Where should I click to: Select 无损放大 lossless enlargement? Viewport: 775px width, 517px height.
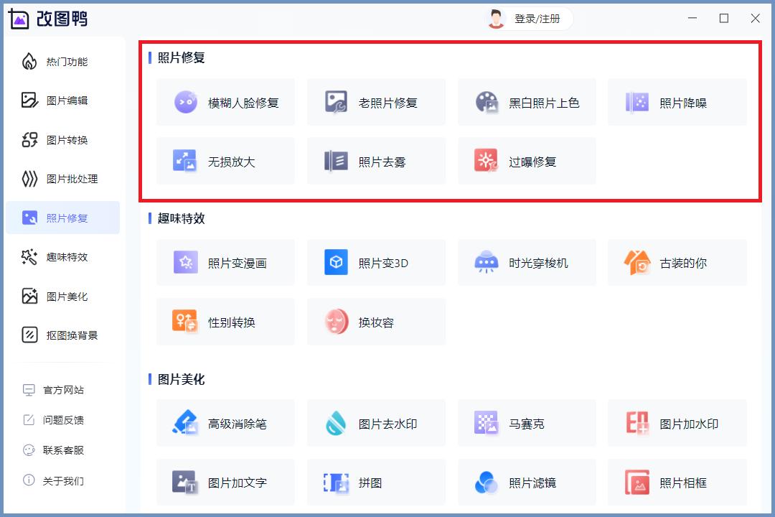(x=225, y=161)
